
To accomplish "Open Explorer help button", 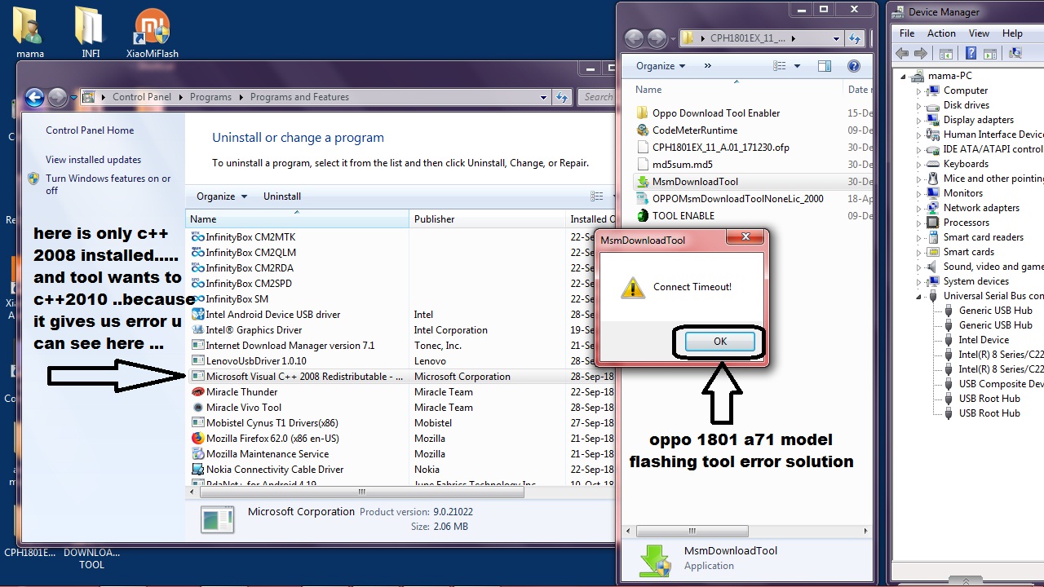I will (853, 66).
